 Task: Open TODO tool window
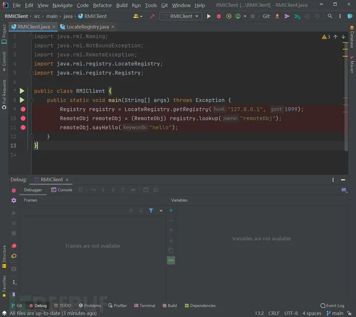coord(62,306)
